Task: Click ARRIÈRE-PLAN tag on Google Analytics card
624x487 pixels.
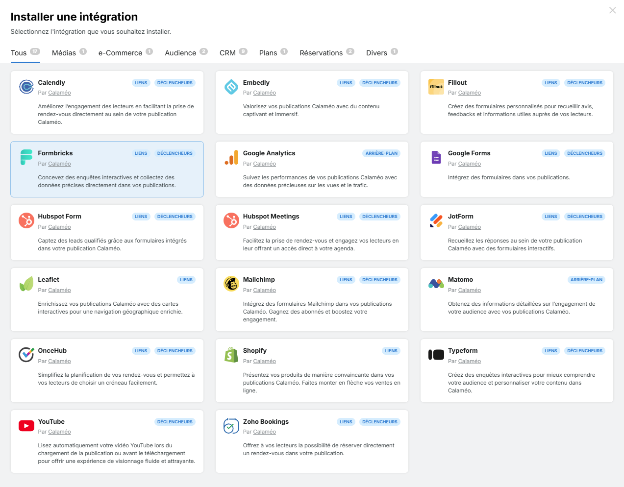Action: (381, 153)
